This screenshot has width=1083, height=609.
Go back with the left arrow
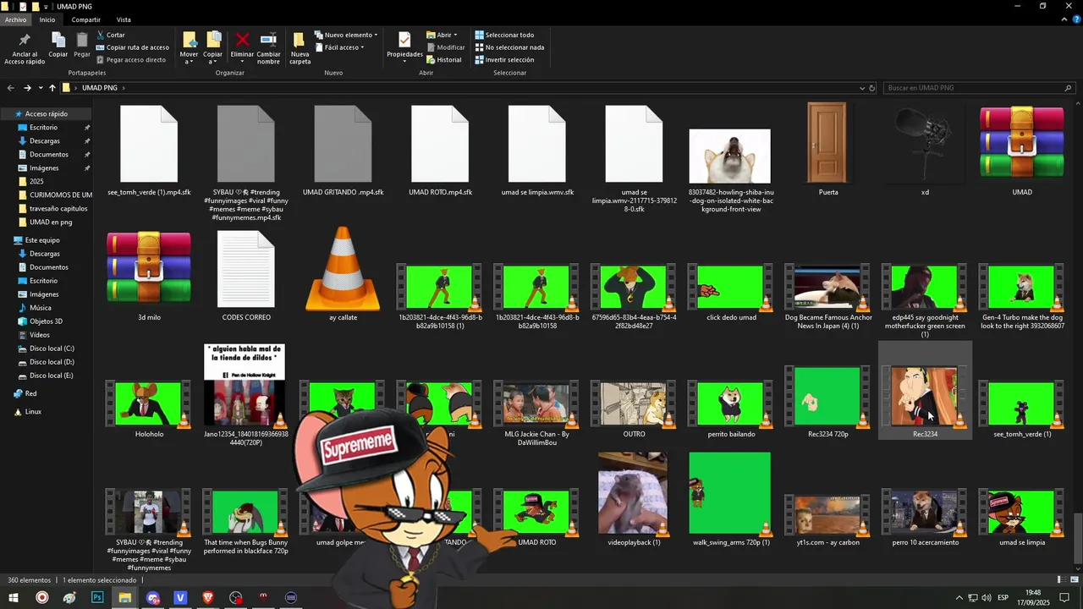[x=10, y=88]
